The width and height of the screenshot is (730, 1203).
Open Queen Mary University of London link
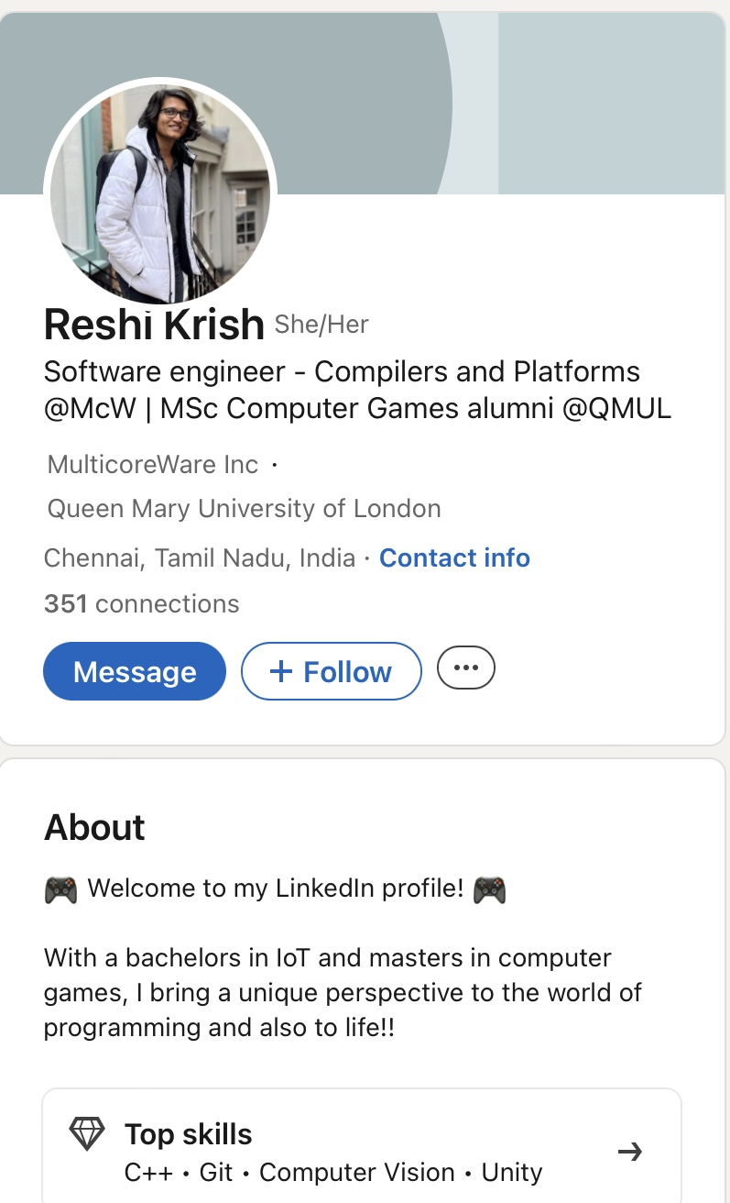tap(244, 508)
